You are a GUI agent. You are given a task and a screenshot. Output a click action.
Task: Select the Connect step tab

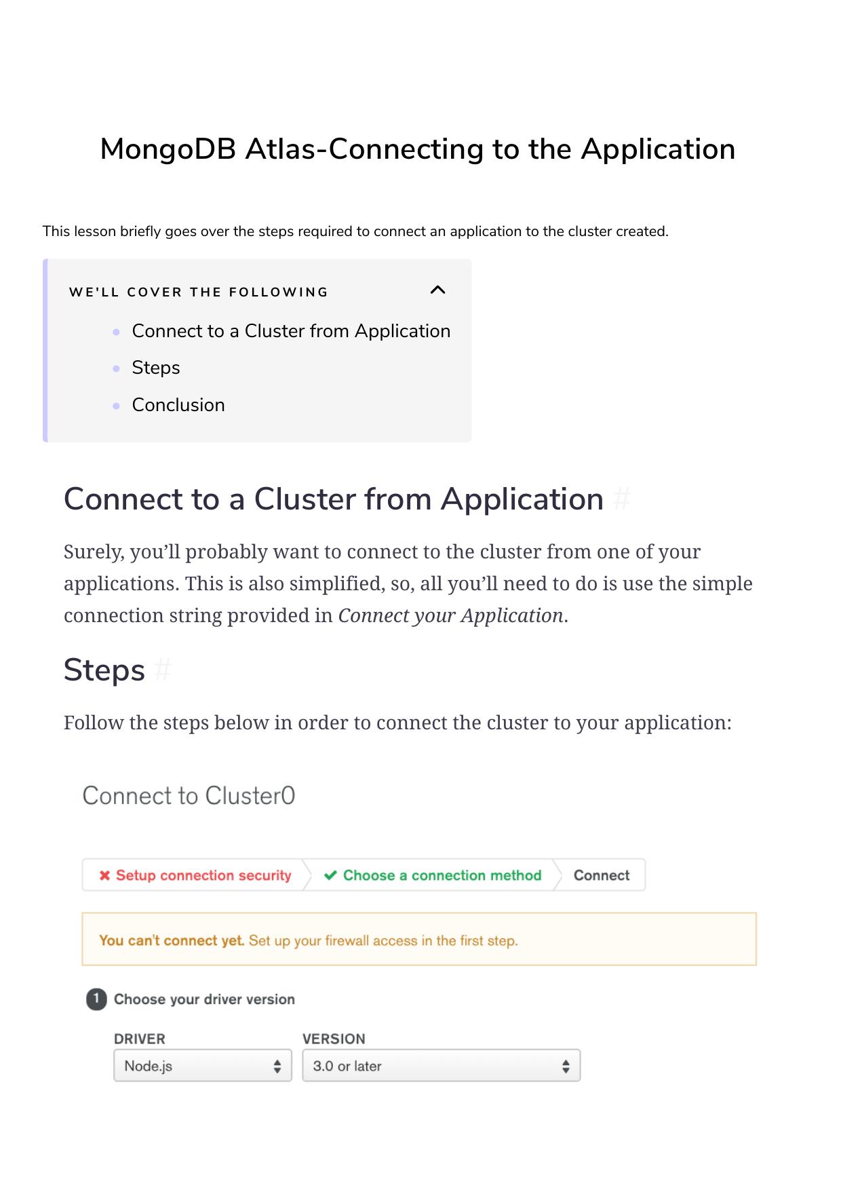pos(602,875)
